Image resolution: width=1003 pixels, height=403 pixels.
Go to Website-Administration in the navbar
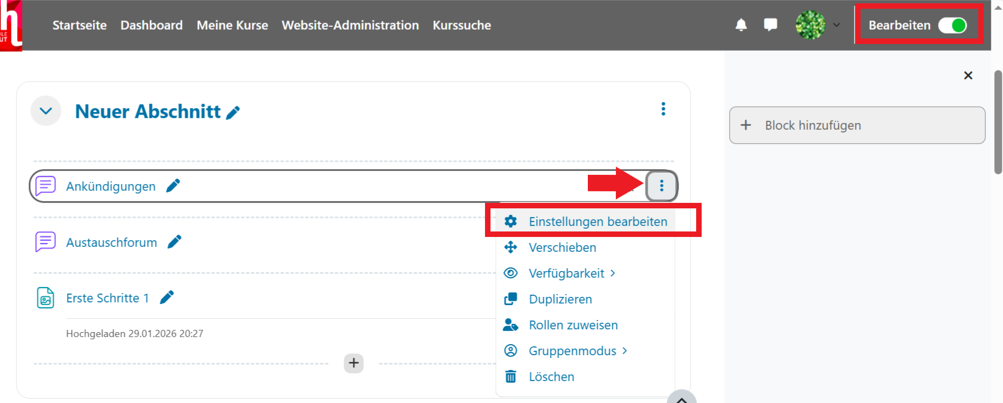coord(350,25)
